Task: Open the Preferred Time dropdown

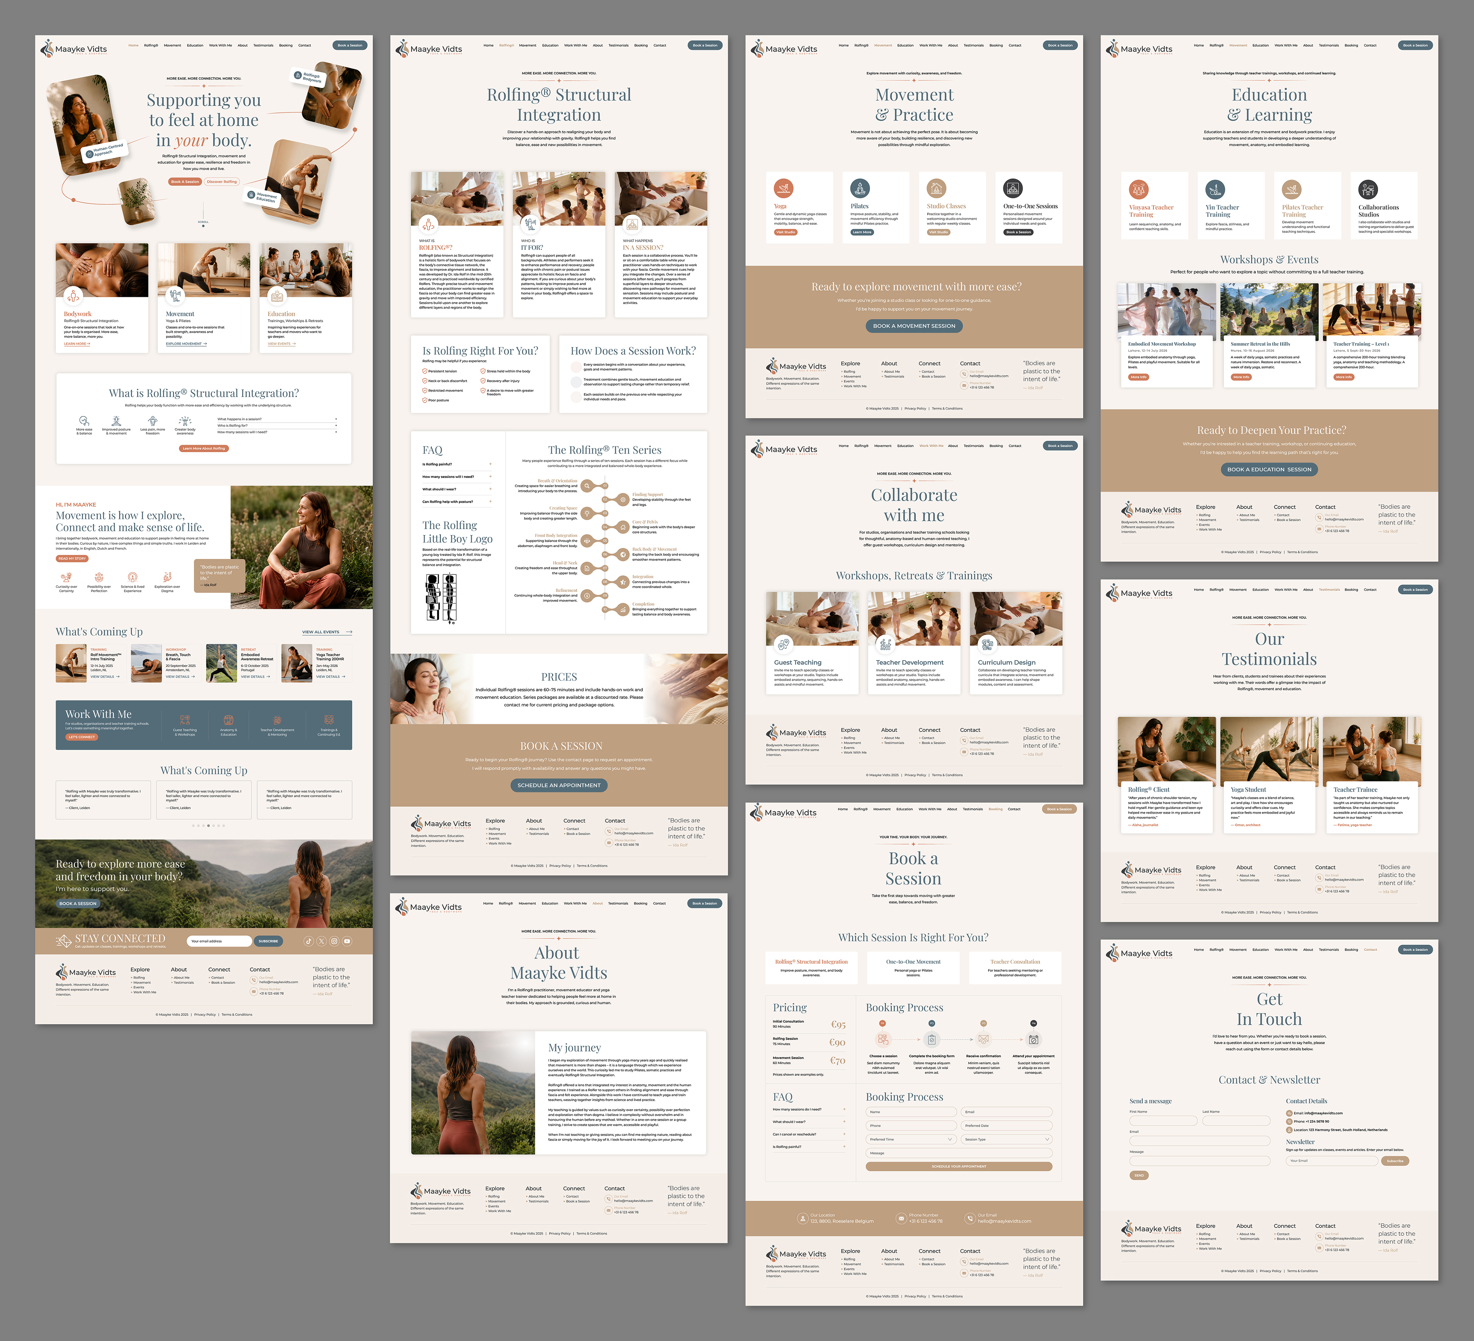Action: pyautogui.click(x=911, y=1139)
